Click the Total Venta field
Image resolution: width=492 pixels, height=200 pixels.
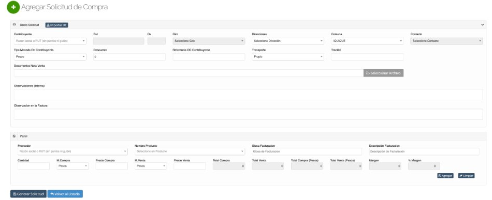pos(268,166)
